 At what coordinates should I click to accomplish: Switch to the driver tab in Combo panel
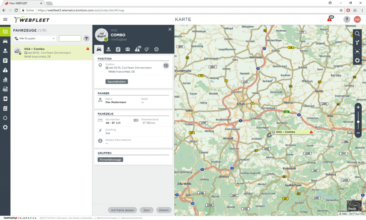pos(108,49)
